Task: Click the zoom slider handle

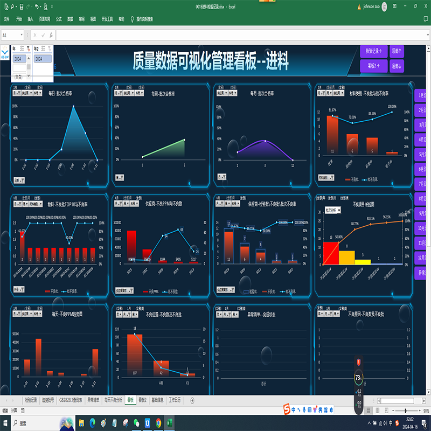Action: coord(406,411)
